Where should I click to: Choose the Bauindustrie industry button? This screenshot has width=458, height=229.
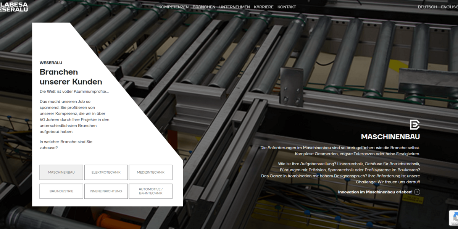[x=61, y=191]
